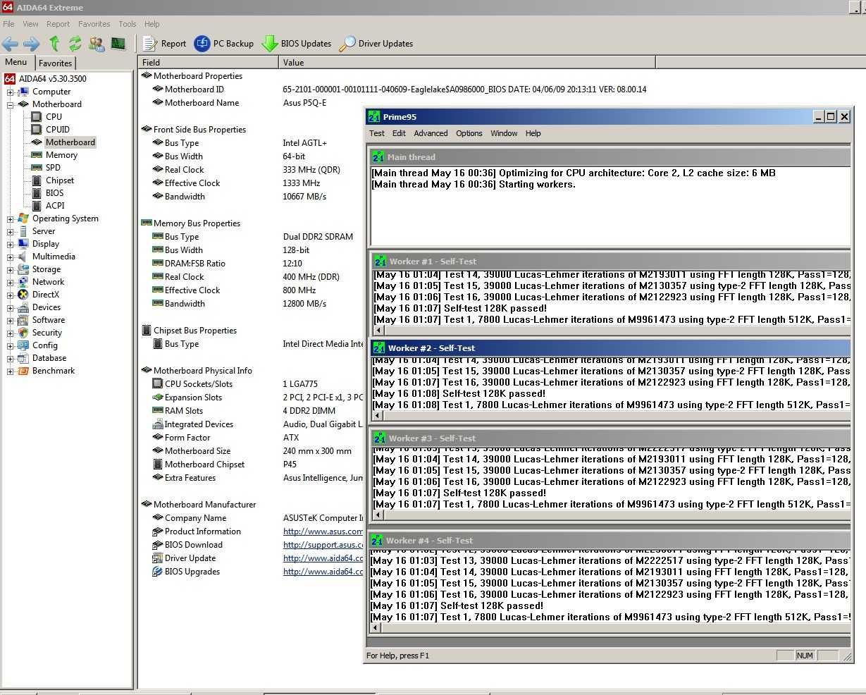Open the AIDA64 Favorites menu
866x695 pixels.
click(94, 24)
